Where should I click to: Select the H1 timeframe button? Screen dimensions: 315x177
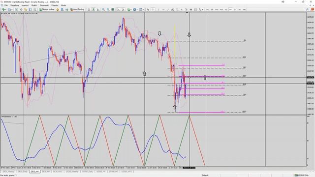click(226, 9)
